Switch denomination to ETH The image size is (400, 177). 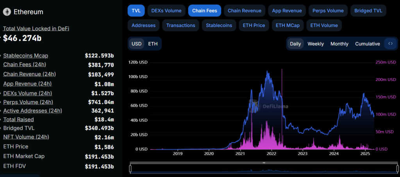(153, 44)
